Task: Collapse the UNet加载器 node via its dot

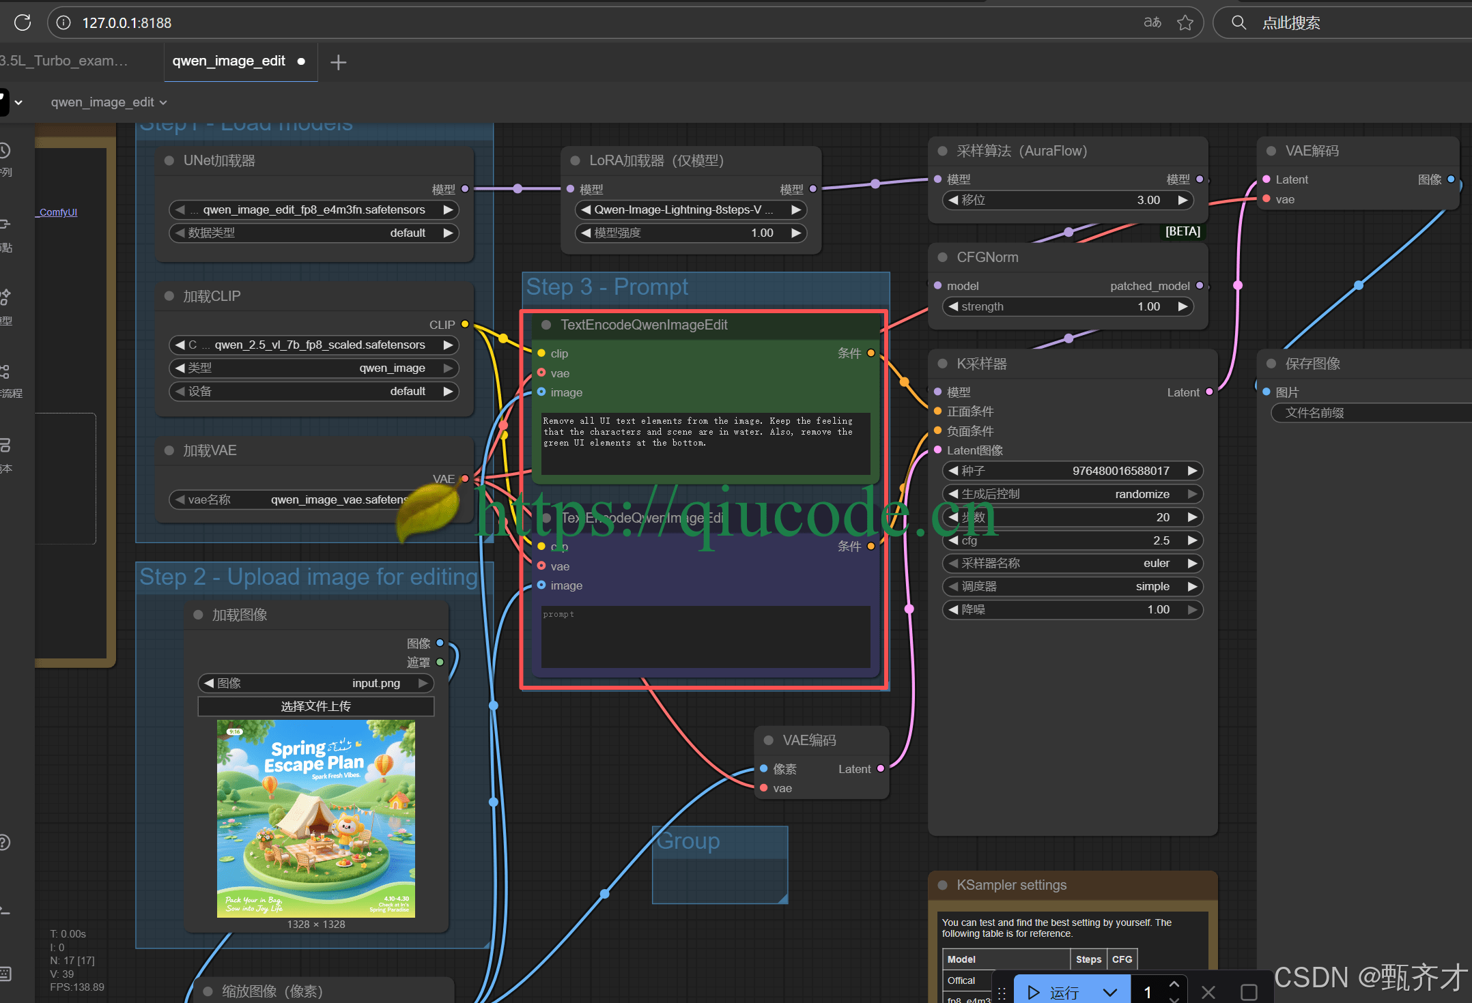Action: [169, 161]
